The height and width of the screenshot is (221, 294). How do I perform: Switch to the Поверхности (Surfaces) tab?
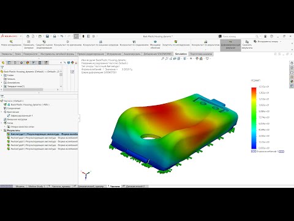click(30, 54)
